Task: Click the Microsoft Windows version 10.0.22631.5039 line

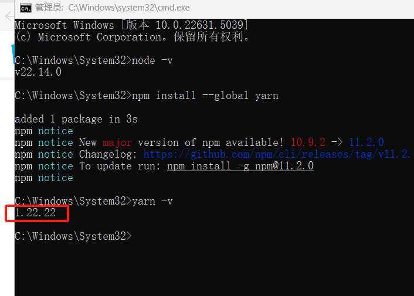Action: [131, 25]
